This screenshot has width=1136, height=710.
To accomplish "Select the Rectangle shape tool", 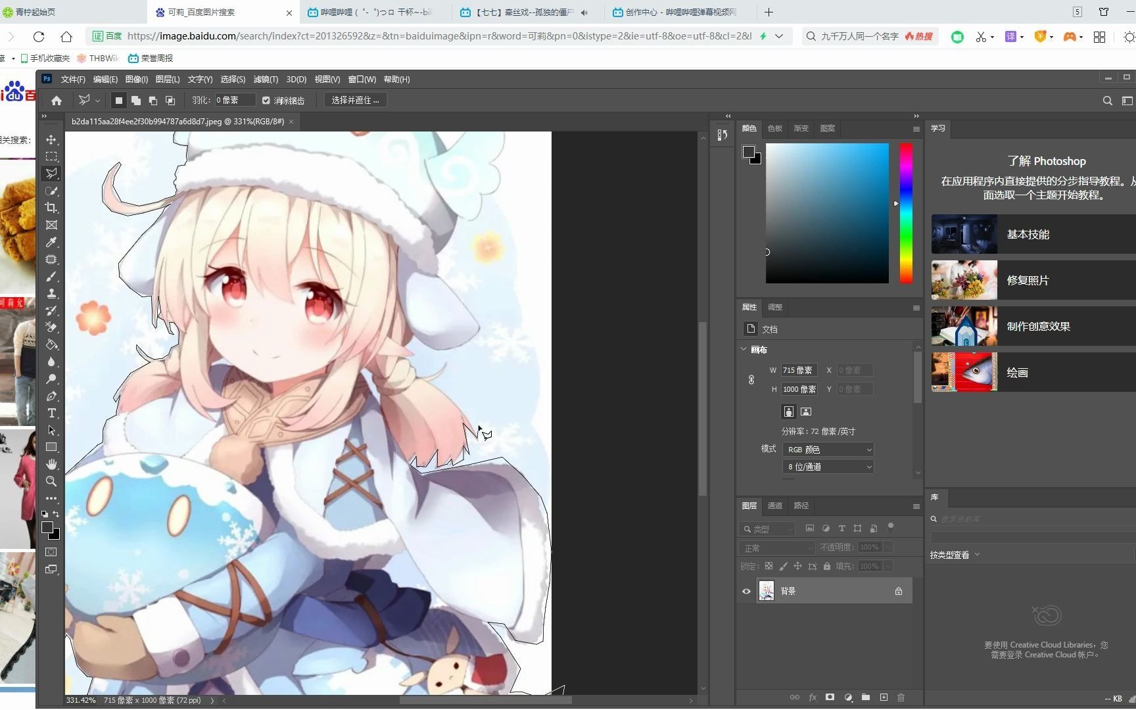I will tap(51, 447).
